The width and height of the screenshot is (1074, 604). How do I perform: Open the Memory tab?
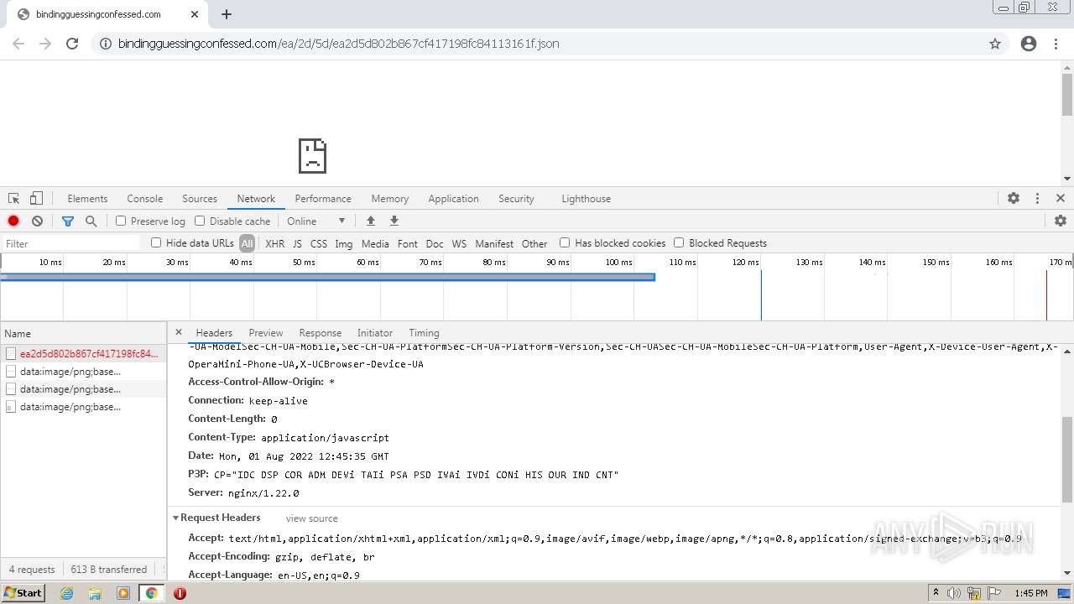(390, 199)
